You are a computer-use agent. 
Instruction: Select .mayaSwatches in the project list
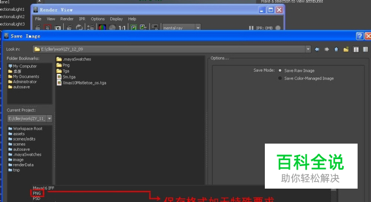click(x=25, y=155)
